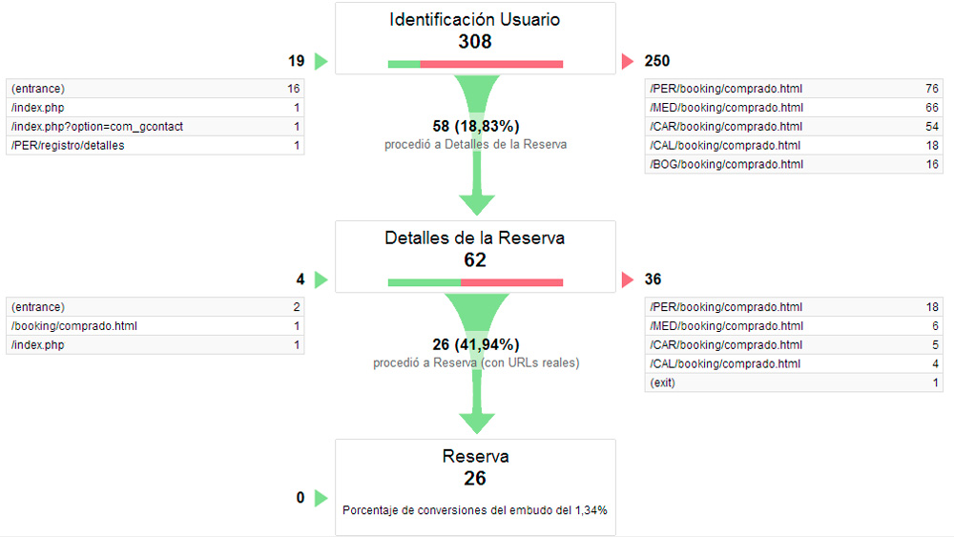Click the red exit arrow beside 250
The image size is (954, 537).
pos(627,62)
